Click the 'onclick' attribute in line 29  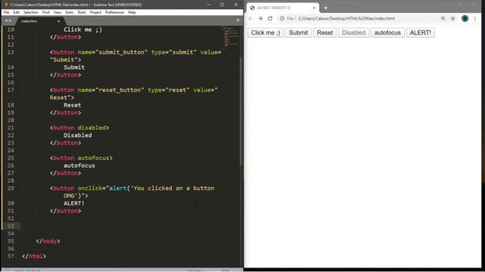pos(89,188)
